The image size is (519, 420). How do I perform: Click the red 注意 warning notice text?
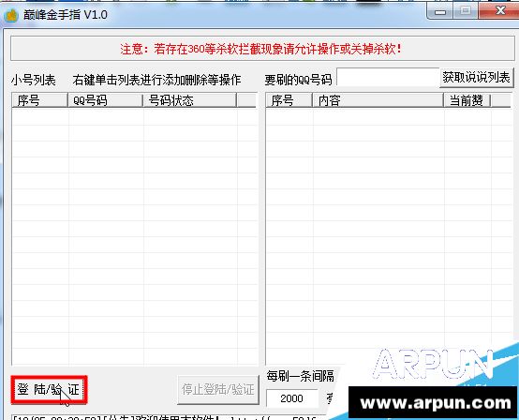pos(261,49)
